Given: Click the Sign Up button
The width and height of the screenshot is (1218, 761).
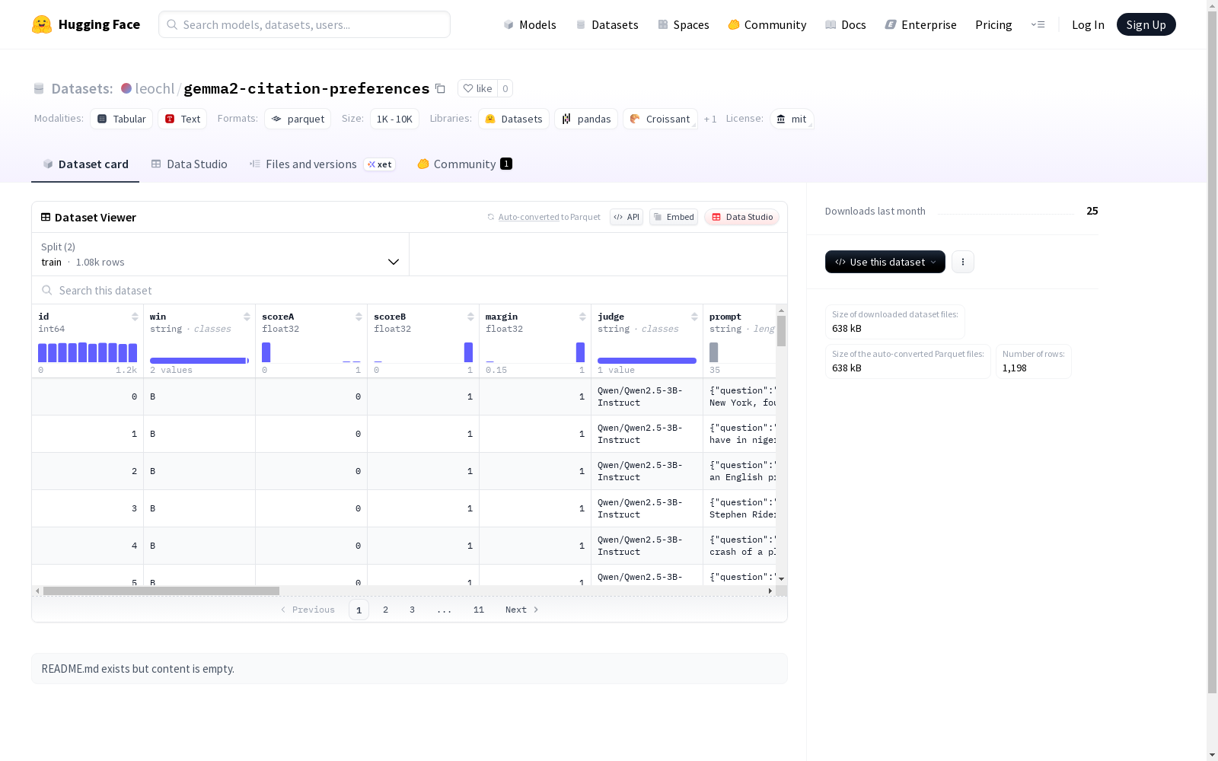Looking at the screenshot, I should 1146,24.
